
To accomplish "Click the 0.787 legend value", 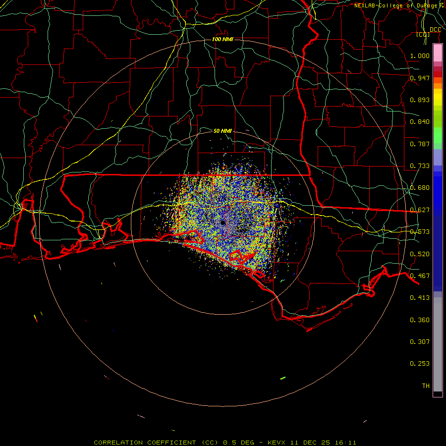I will [420, 144].
